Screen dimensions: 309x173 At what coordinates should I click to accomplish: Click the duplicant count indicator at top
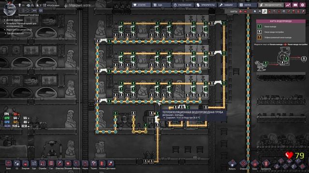click(x=21, y=5)
